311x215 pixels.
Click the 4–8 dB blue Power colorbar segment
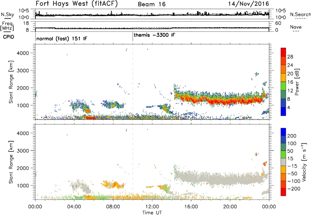tap(283, 103)
